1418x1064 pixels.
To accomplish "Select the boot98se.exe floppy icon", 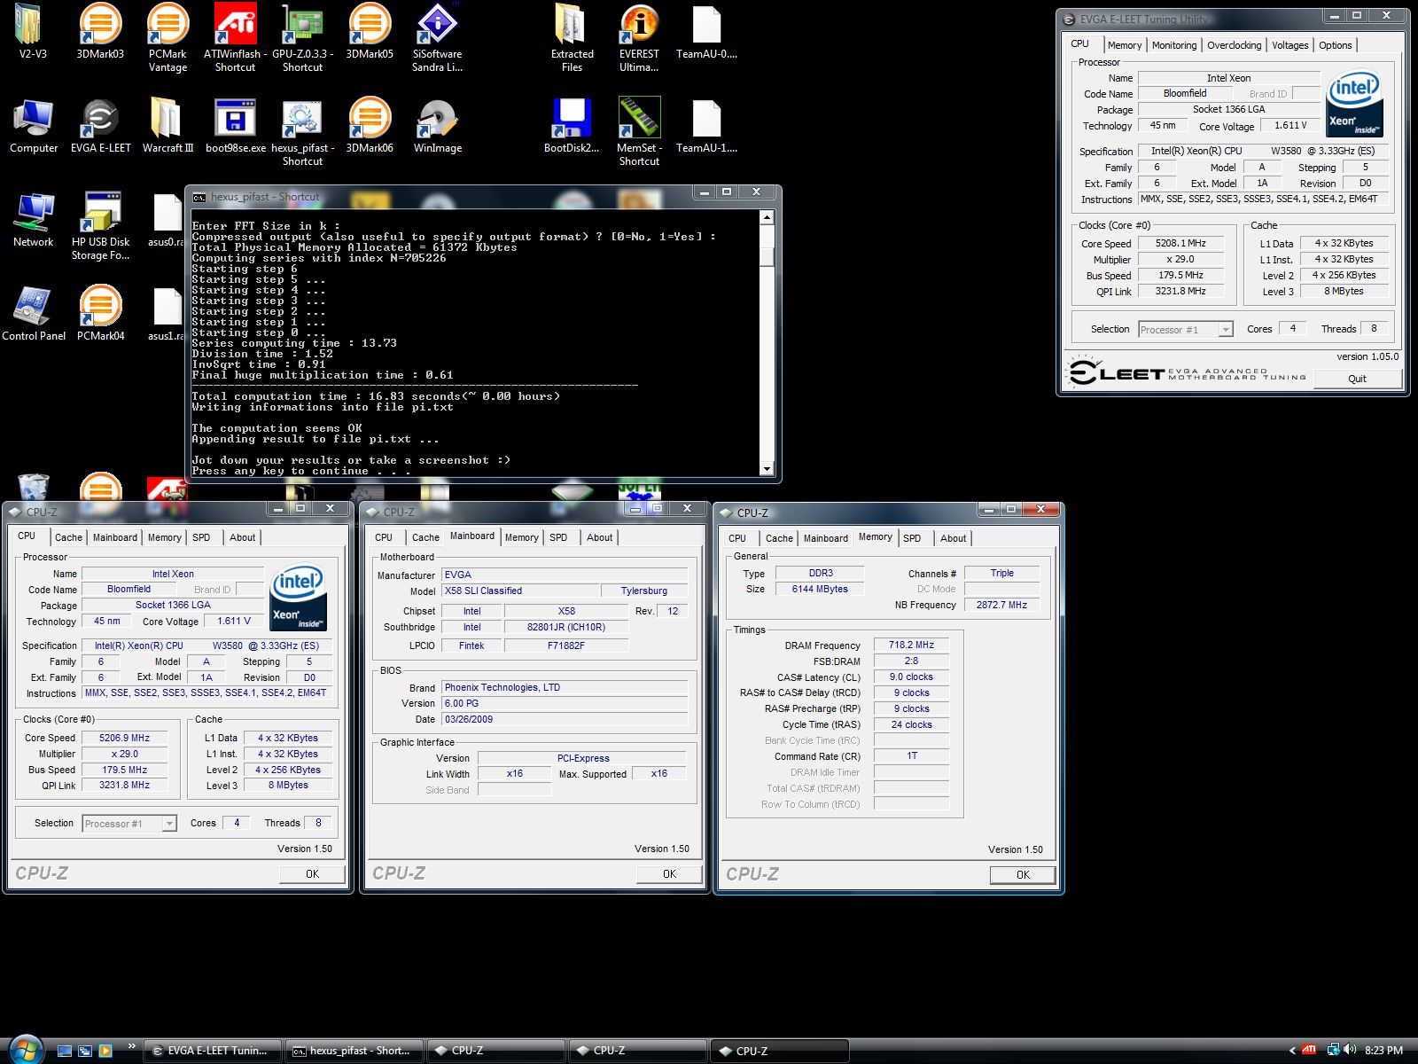I will click(235, 126).
